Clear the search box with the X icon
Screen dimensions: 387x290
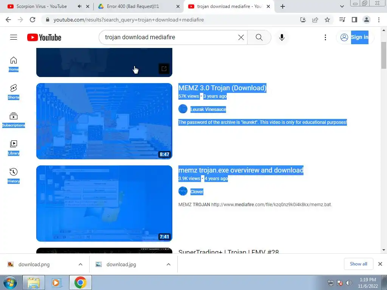(241, 37)
